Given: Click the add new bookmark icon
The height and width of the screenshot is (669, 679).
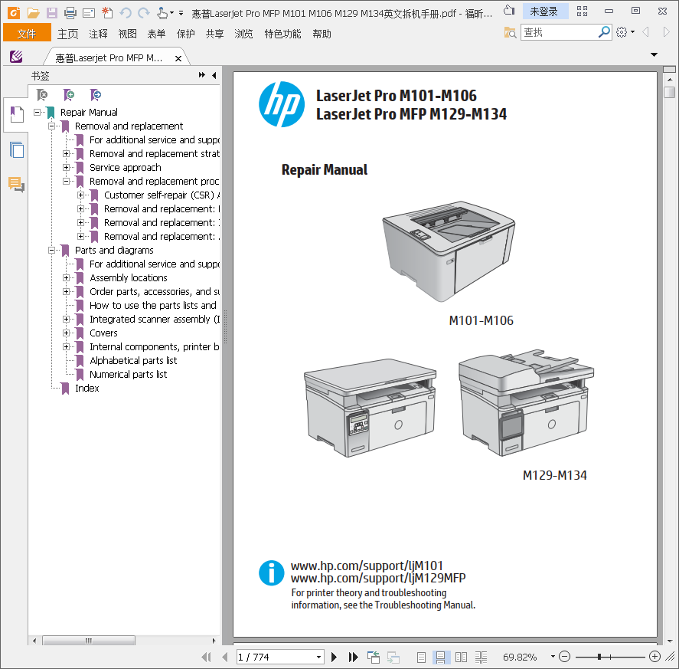Looking at the screenshot, I should (x=69, y=94).
